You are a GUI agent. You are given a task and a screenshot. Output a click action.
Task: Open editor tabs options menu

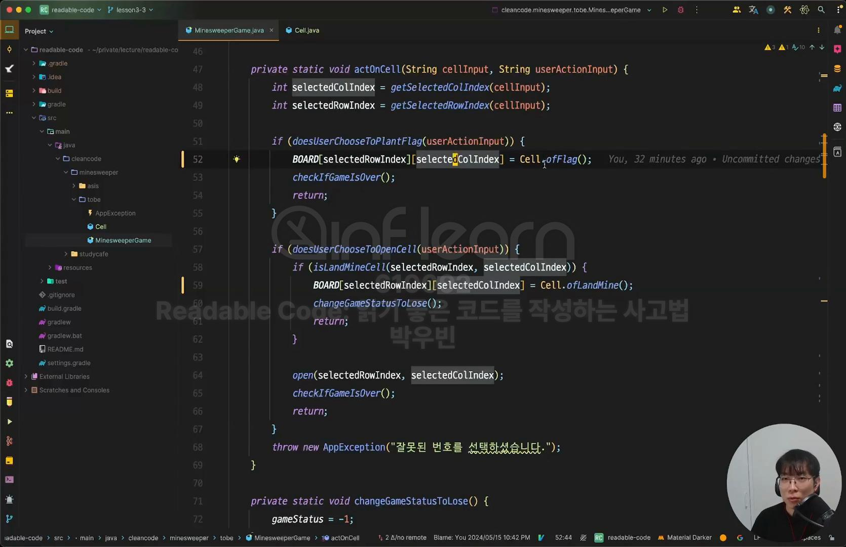(x=819, y=30)
